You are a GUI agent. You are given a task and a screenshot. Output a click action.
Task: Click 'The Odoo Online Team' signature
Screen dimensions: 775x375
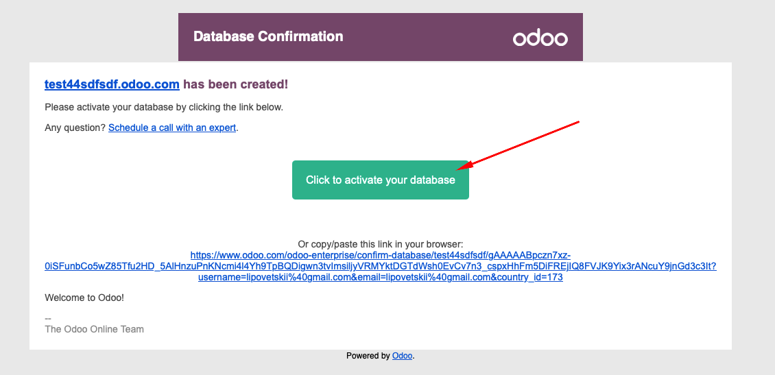point(94,329)
